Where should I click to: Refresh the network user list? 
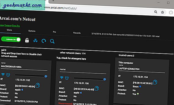pos(44,41)
